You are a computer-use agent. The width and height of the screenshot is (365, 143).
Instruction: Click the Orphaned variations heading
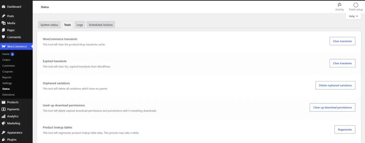point(56,83)
